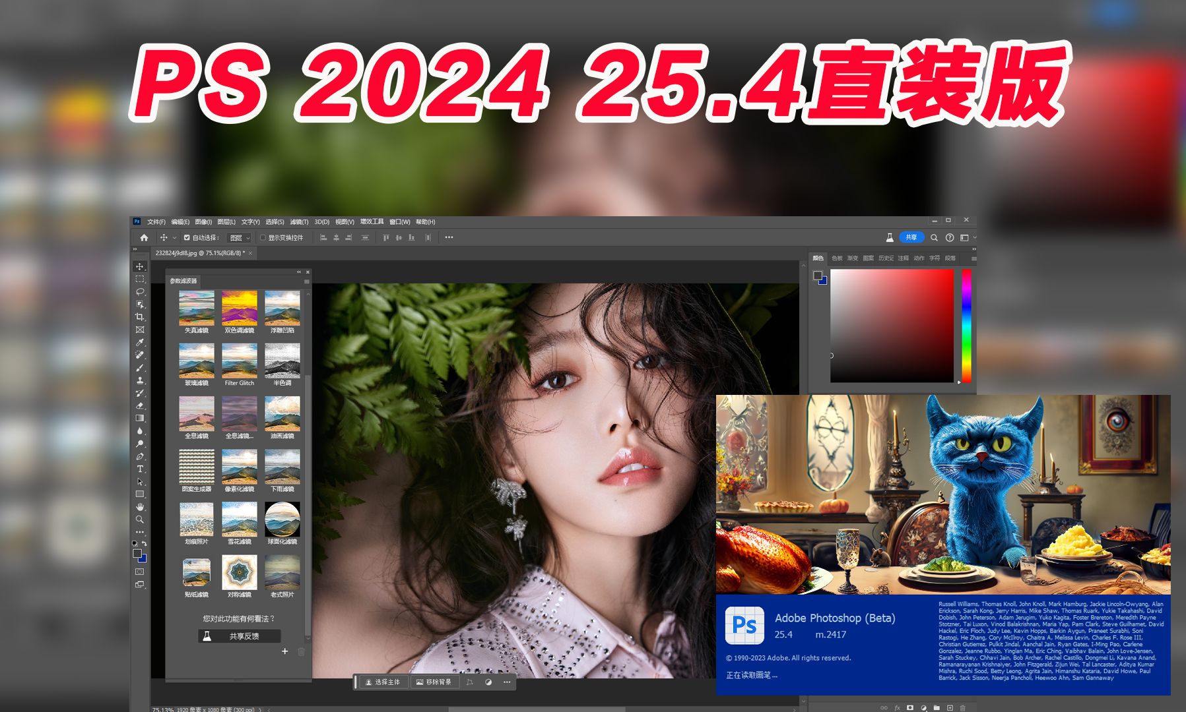Open the 参数滤波器 panel flyout menu
The height and width of the screenshot is (712, 1186).
click(x=306, y=282)
